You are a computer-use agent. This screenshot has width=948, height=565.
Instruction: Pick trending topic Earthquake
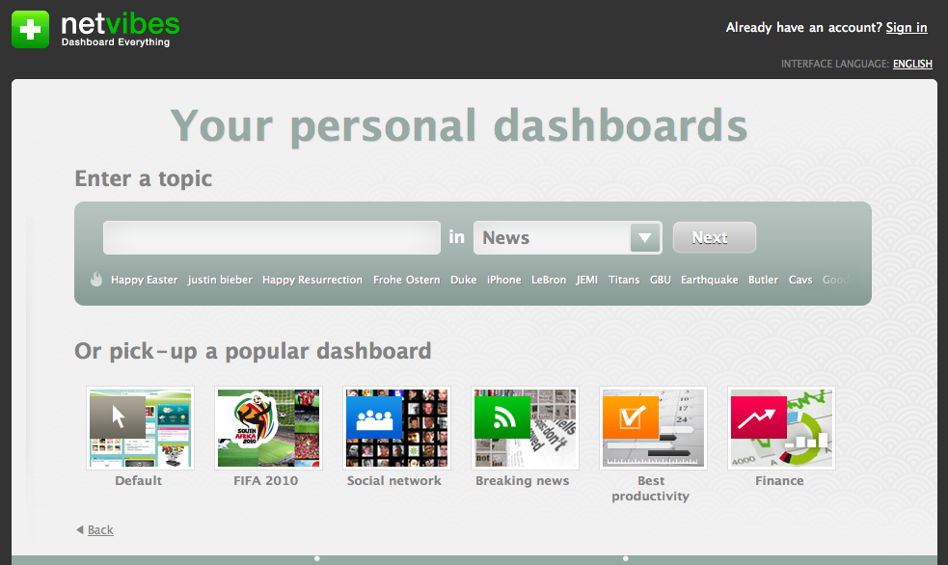[709, 280]
